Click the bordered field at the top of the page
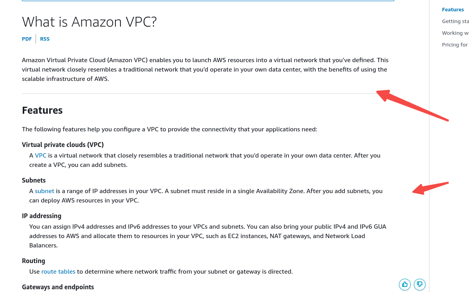Screen dimensions: 469x292 pos(208,2)
